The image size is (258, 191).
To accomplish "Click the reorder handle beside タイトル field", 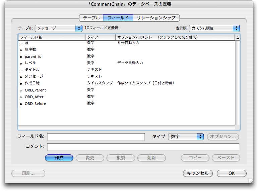I will pyautogui.click(x=21, y=70).
